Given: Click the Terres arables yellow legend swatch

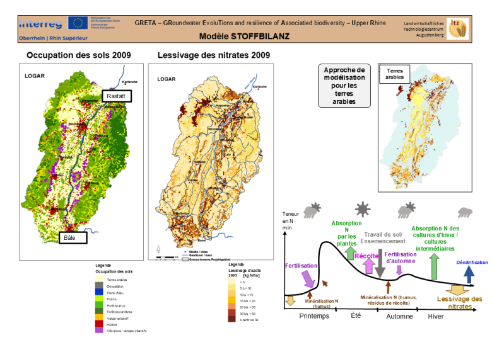Looking at the screenshot, I should pos(99,280).
